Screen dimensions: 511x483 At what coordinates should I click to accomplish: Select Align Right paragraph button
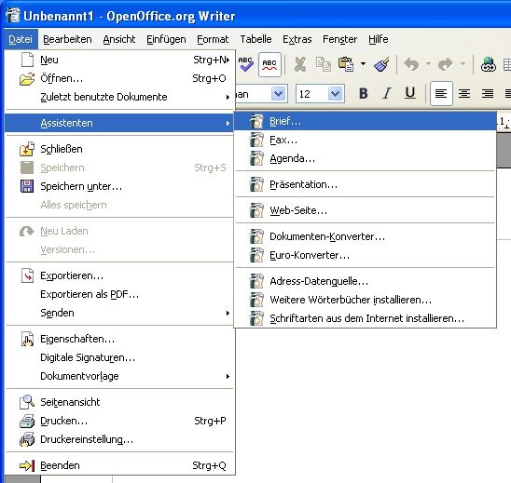pyautogui.click(x=488, y=94)
